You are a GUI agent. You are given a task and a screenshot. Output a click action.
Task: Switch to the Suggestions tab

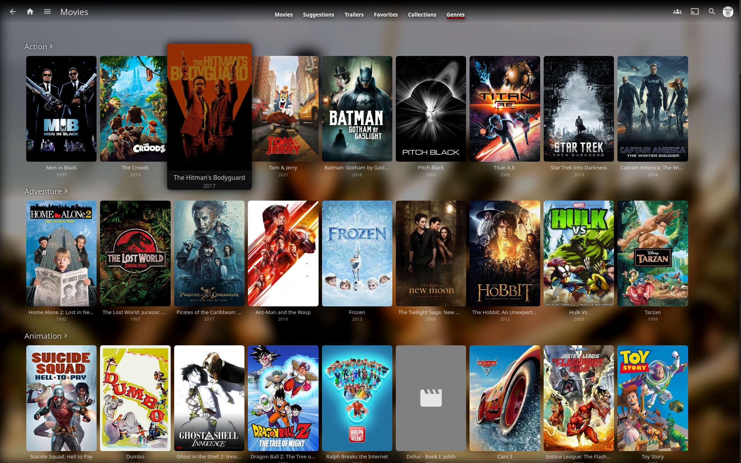click(318, 15)
